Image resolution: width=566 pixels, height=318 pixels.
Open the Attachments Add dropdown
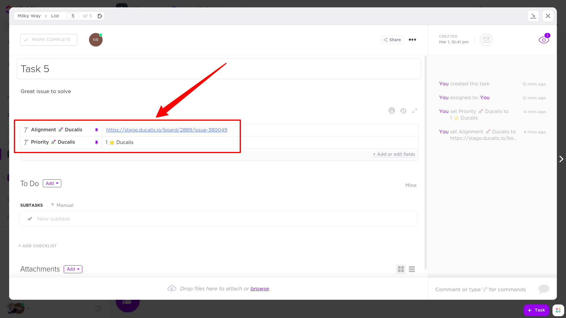coord(73,269)
